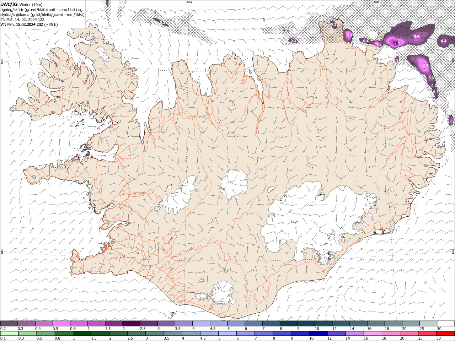Click the 2.5 snowfall value in the purple core
The image size is (455, 341).
[397, 43]
